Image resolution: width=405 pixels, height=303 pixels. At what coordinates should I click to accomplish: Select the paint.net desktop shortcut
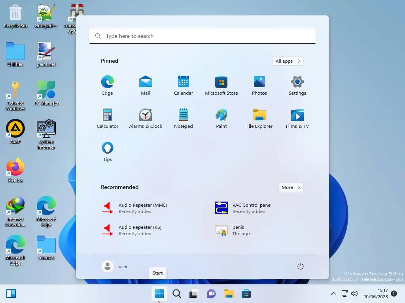coord(46,54)
